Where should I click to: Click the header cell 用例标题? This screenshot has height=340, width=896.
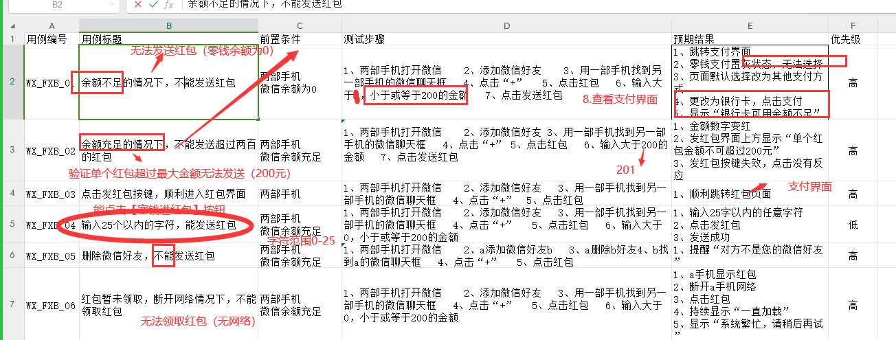click(x=169, y=39)
